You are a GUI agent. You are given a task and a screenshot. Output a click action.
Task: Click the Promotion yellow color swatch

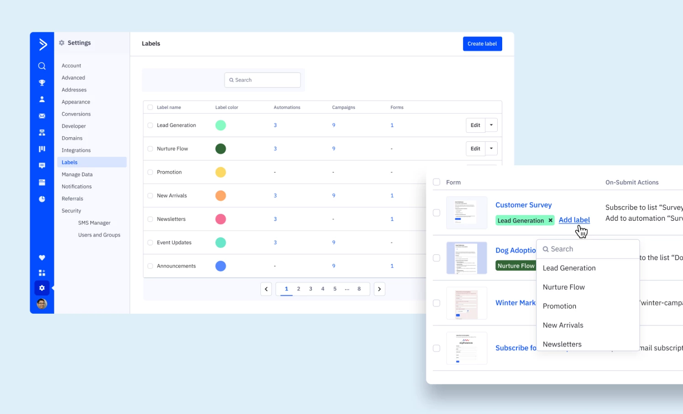coord(221,172)
